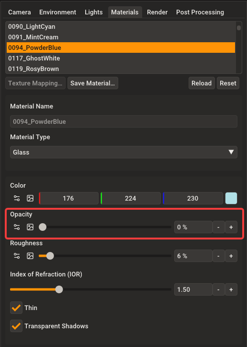Click the green channel value 224
Viewport: 247px width, 347px height.
[131, 198]
